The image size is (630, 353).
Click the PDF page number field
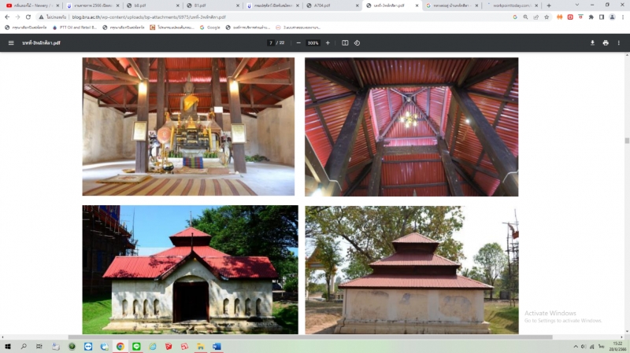(271, 43)
